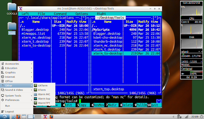Open the Options menu in mc
The height and width of the screenshot is (119, 204).
(x=82, y=14)
